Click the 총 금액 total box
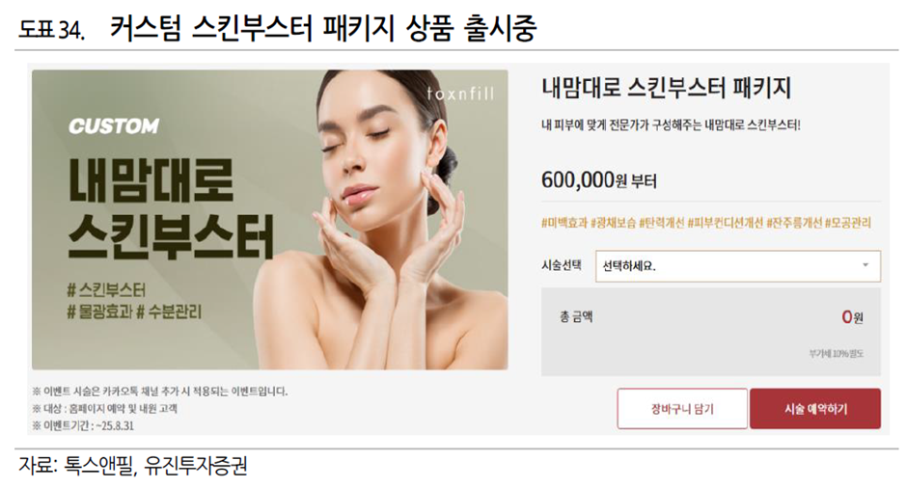907x488 pixels. 711,332
